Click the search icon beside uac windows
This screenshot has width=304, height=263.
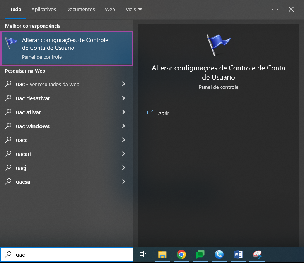point(8,126)
